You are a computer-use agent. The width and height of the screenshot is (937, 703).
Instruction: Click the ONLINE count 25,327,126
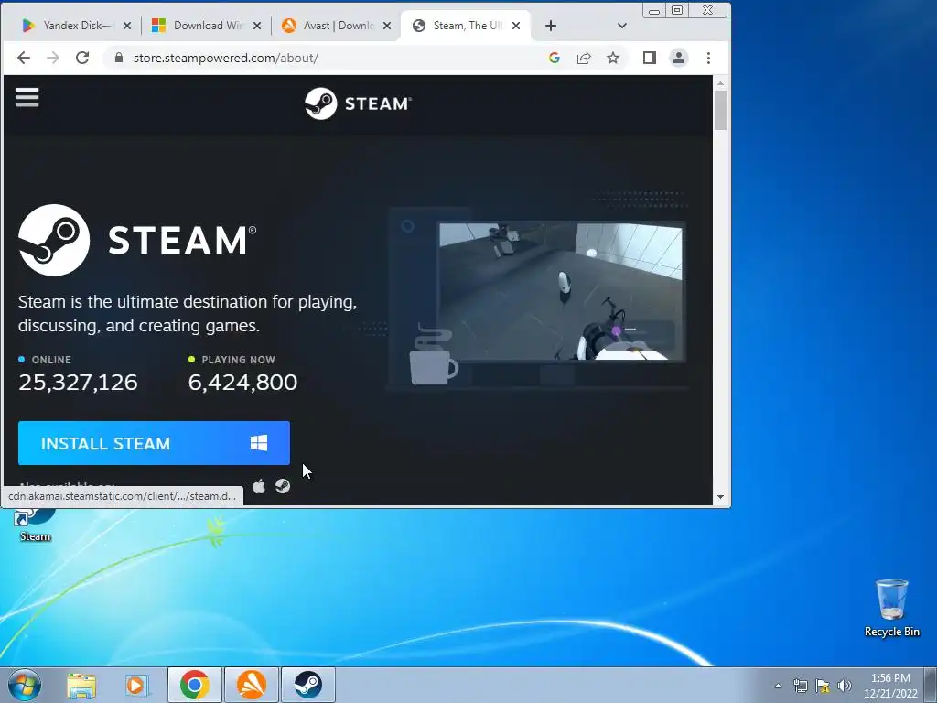click(79, 382)
